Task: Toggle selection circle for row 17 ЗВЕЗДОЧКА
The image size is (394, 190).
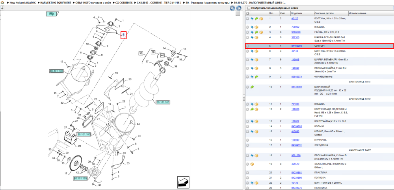Action: coord(247,145)
